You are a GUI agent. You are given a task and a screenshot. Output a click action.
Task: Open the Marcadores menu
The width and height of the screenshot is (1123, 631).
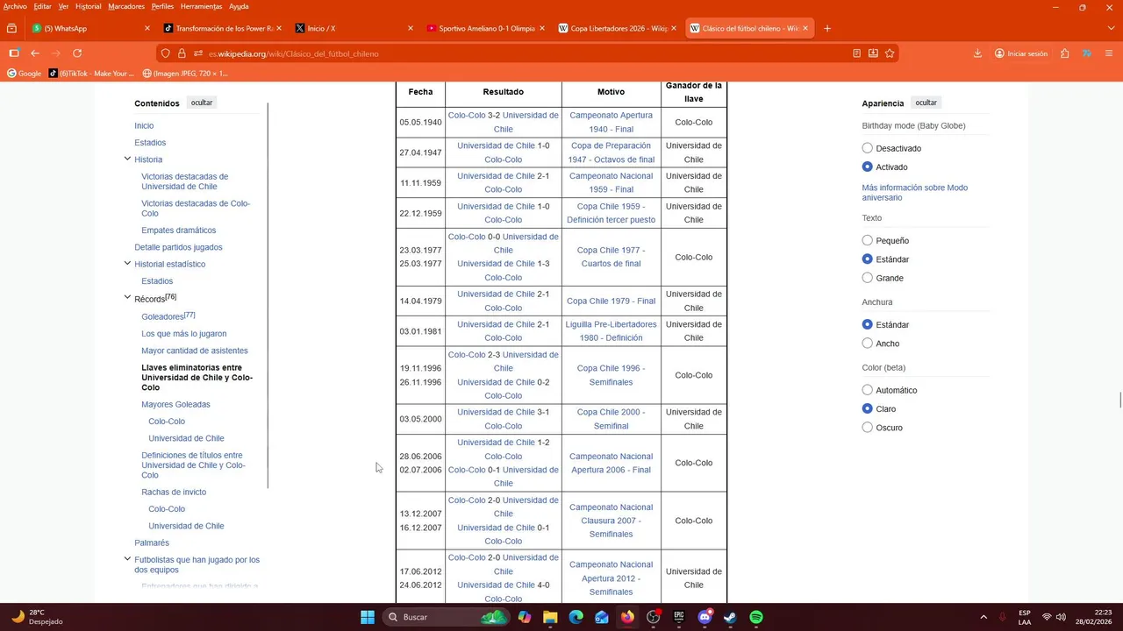[x=126, y=6]
